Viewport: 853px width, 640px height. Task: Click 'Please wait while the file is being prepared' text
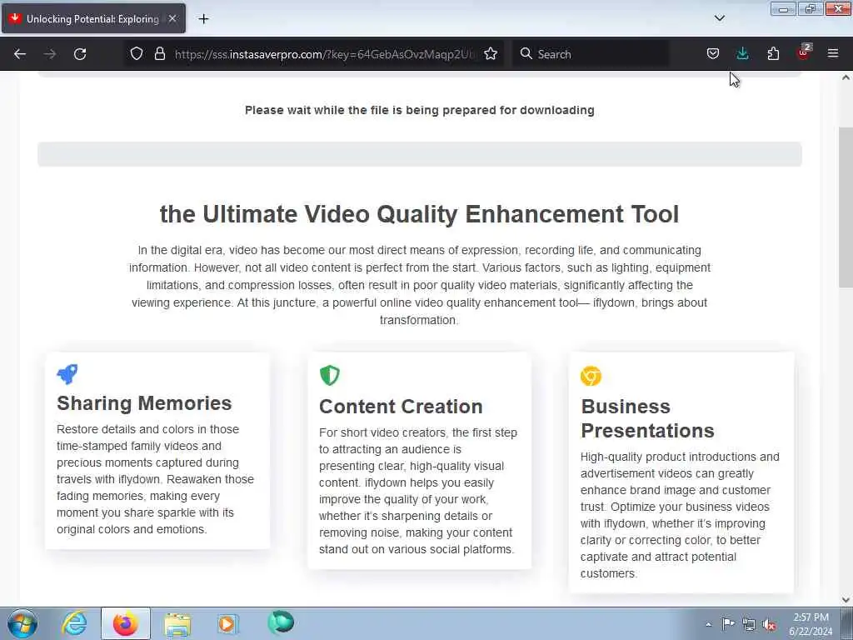(x=420, y=110)
